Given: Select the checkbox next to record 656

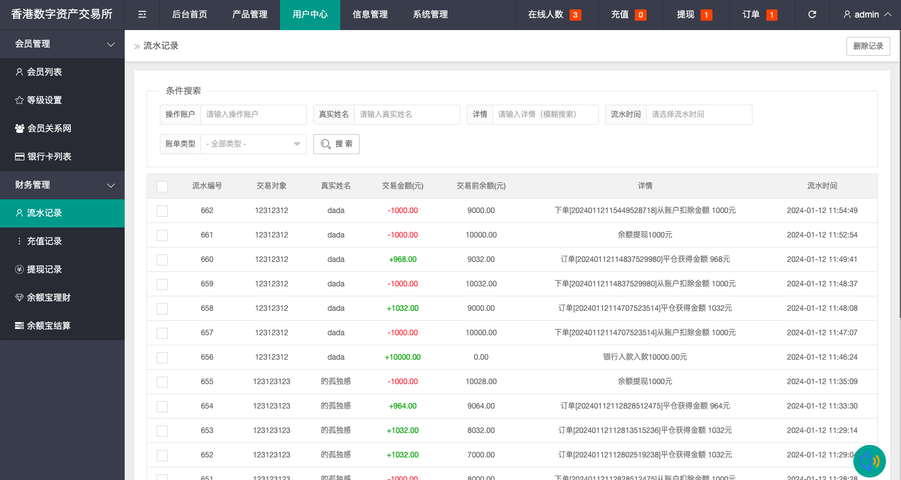Looking at the screenshot, I should point(162,357).
